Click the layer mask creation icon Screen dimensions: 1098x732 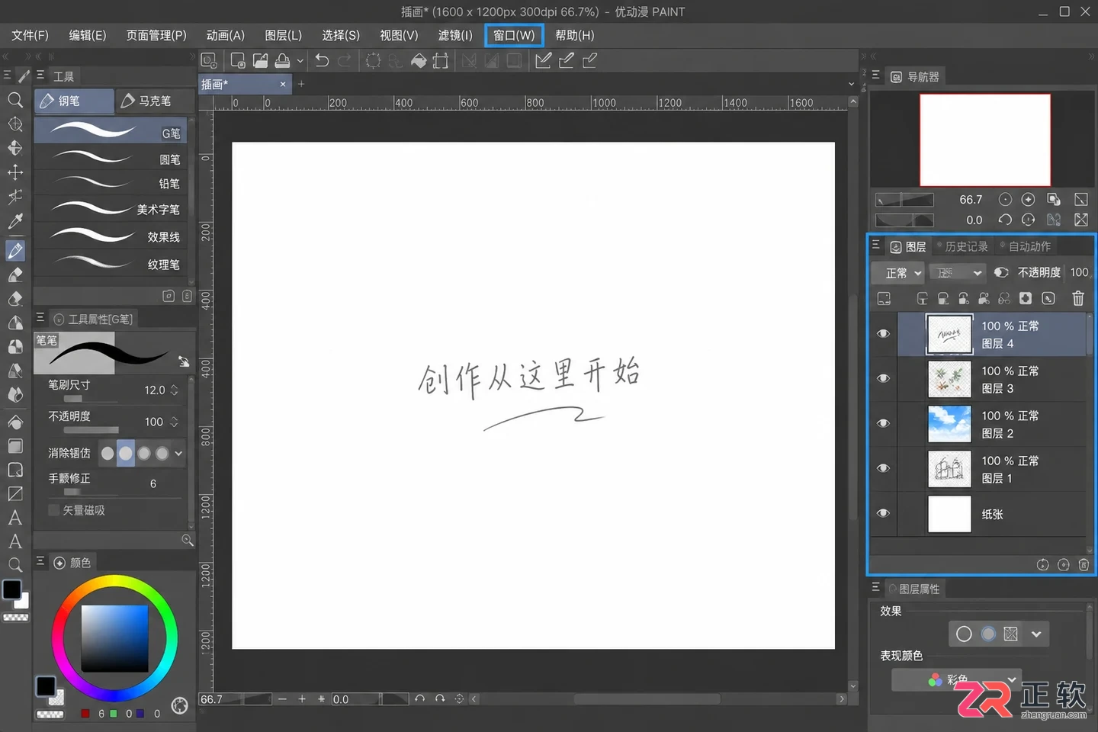coord(1026,298)
